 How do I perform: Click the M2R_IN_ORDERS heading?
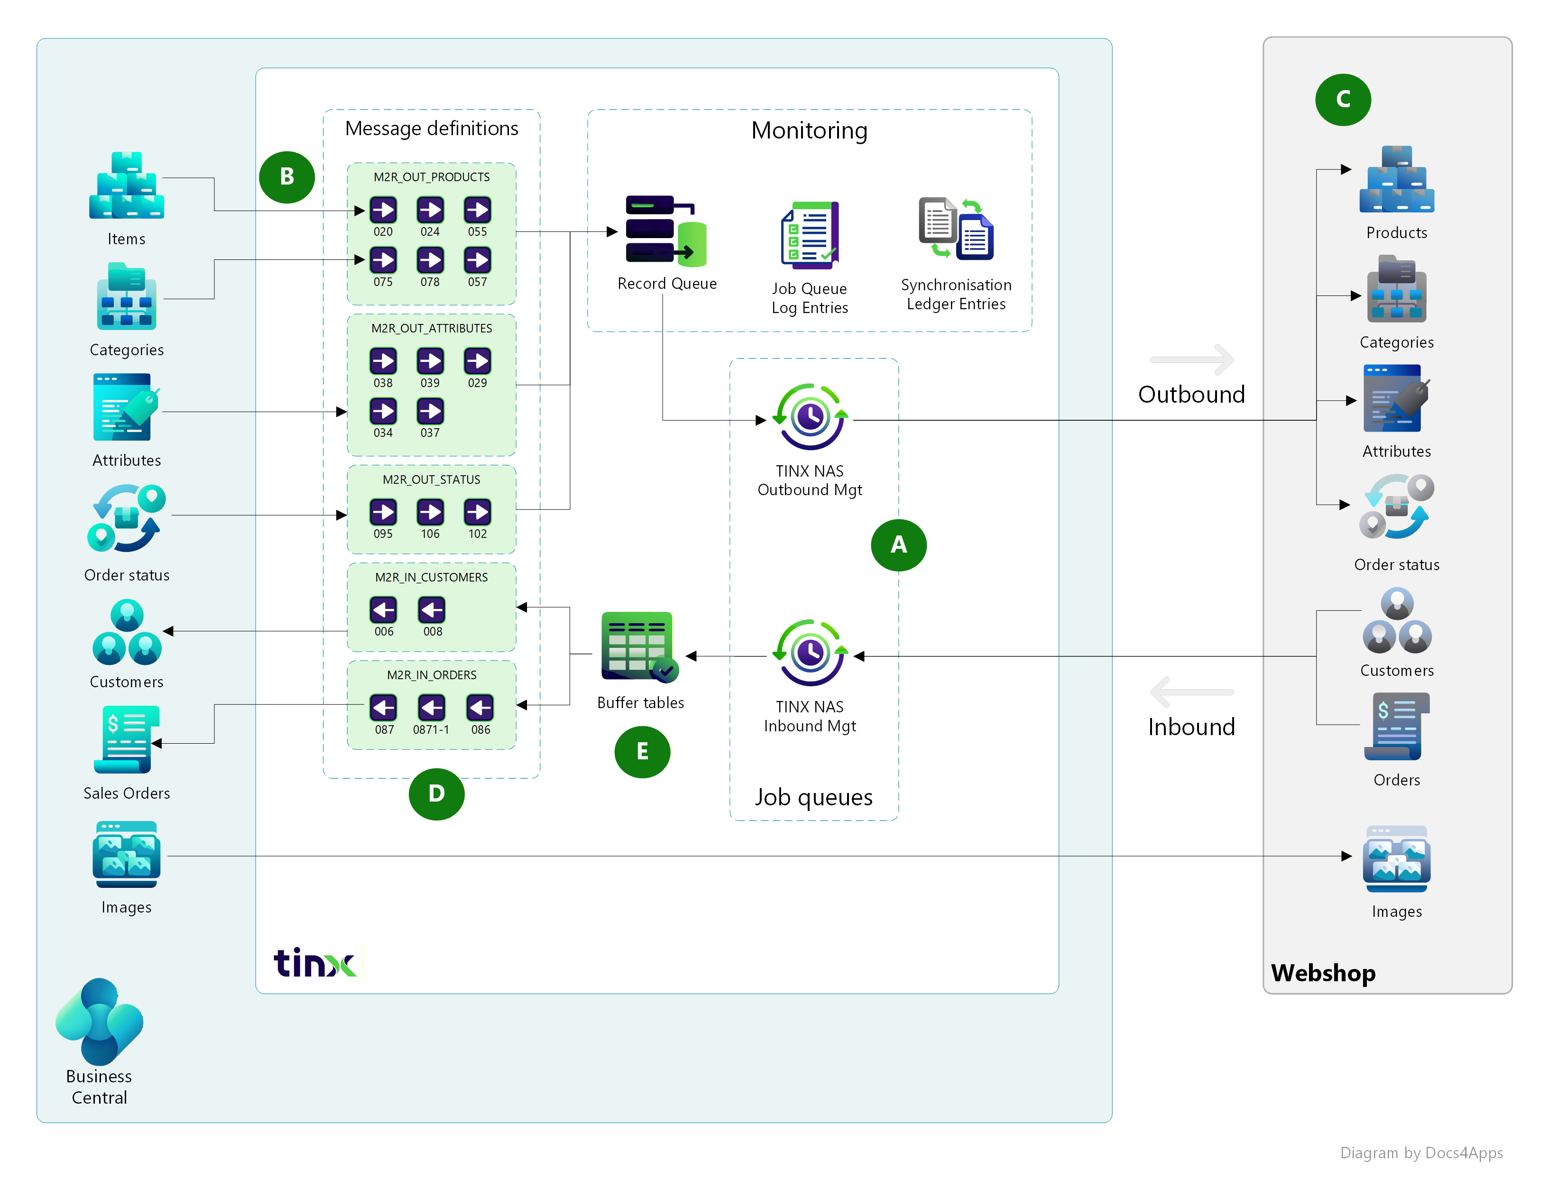tap(431, 675)
